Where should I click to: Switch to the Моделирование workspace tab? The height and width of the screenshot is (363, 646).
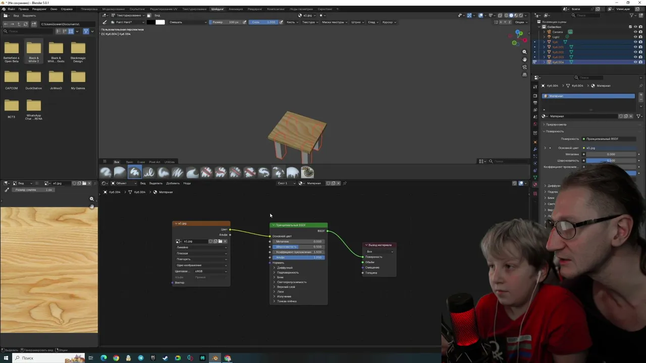pos(113,9)
